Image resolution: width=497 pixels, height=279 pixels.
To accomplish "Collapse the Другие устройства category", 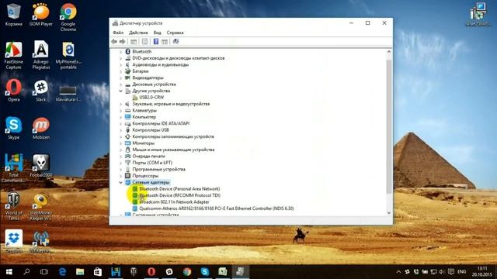I will pyautogui.click(x=120, y=91).
